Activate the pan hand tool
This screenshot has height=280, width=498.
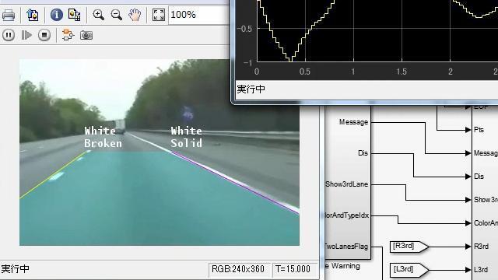(x=135, y=15)
